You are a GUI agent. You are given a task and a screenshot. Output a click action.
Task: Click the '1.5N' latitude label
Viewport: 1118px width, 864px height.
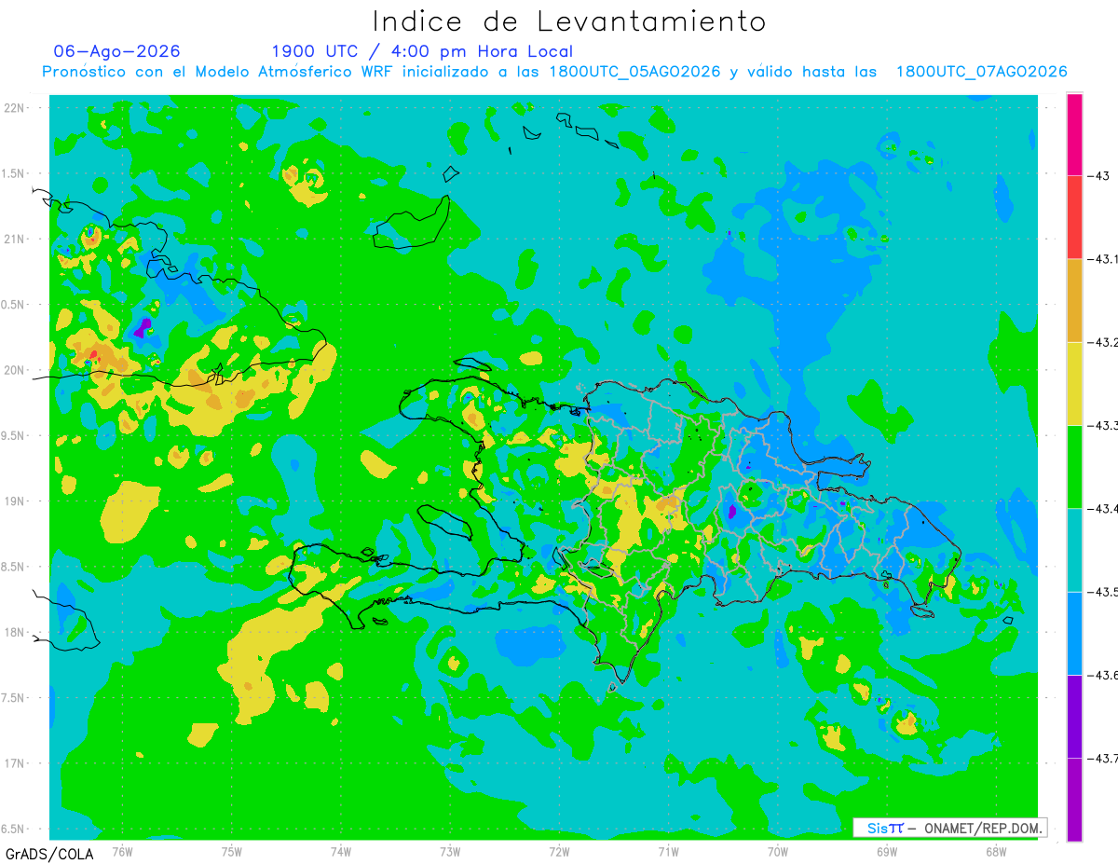[14, 173]
